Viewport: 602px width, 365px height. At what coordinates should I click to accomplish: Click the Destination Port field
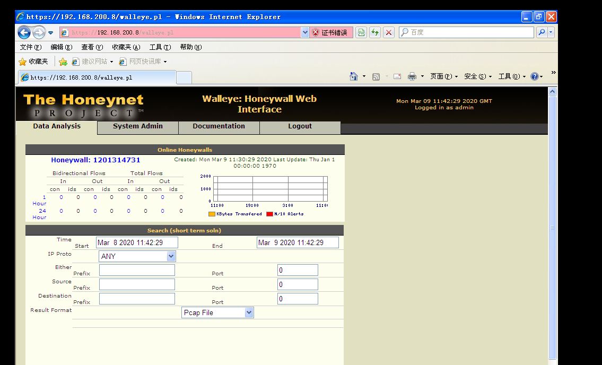click(x=298, y=299)
